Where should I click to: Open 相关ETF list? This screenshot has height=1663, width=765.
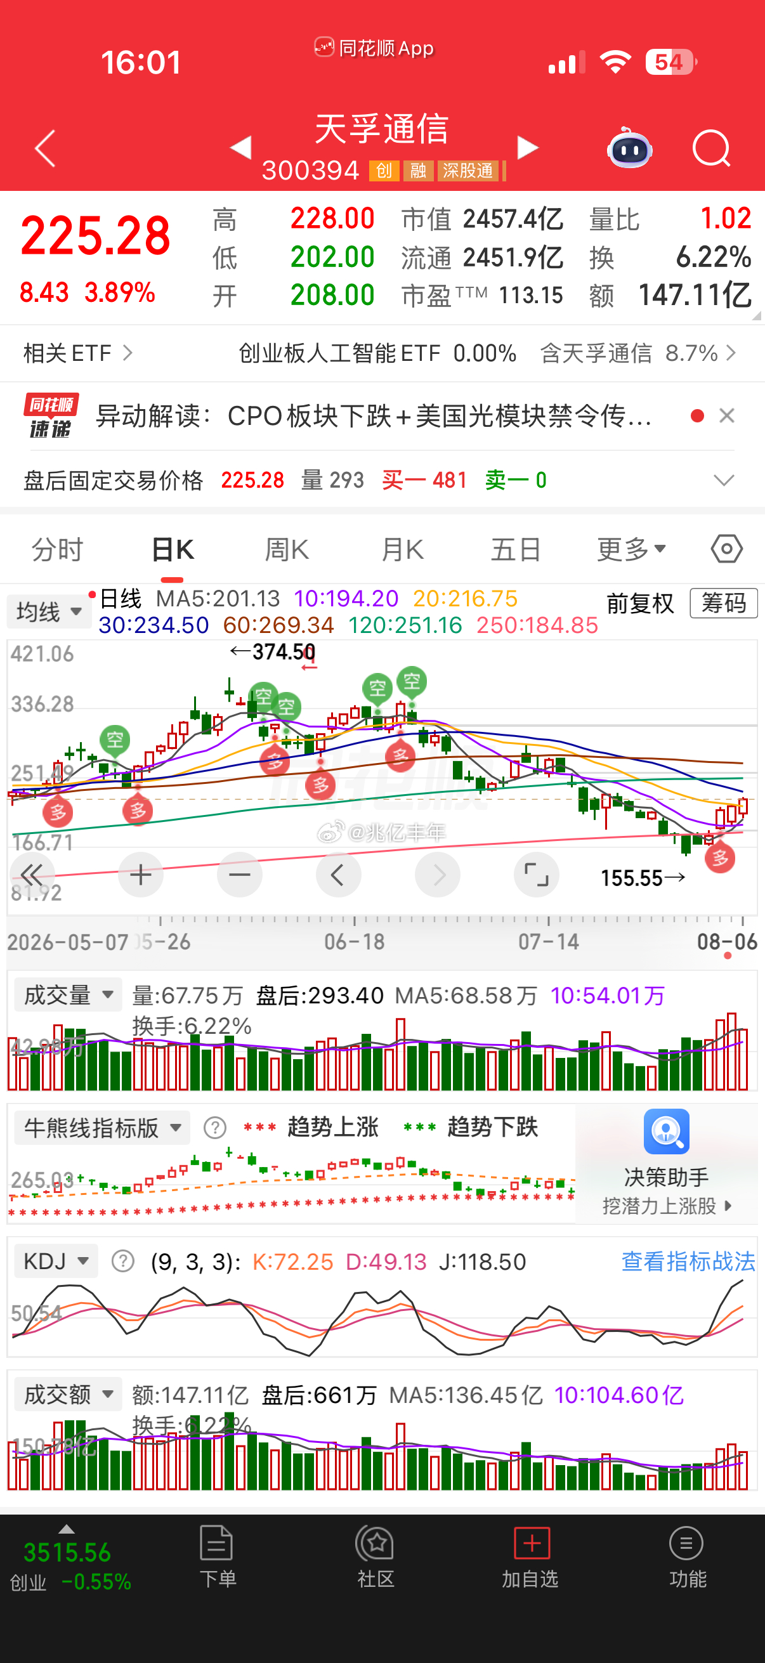coord(77,353)
